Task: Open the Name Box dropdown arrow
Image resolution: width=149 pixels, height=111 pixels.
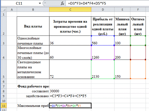Action: click(x=40, y=4)
